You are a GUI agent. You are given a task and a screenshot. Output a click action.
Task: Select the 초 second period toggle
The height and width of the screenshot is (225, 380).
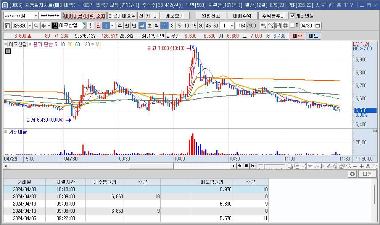150,26
